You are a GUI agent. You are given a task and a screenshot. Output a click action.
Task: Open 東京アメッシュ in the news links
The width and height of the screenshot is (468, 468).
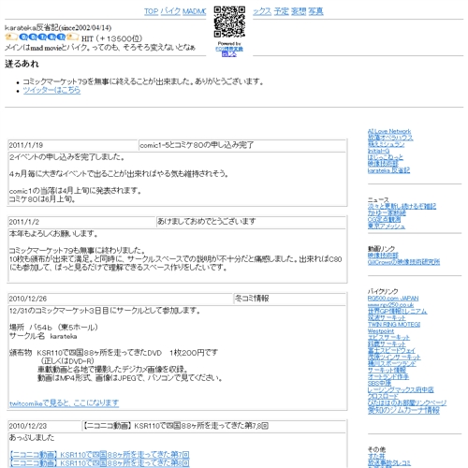click(x=387, y=227)
